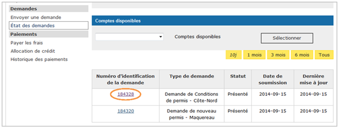Click Demande de Conditions de permis - Côte-Nord cell
Screen dimensions: 339x129
[x=192, y=98]
